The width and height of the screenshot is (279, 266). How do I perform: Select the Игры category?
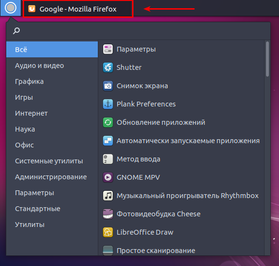[52, 97]
